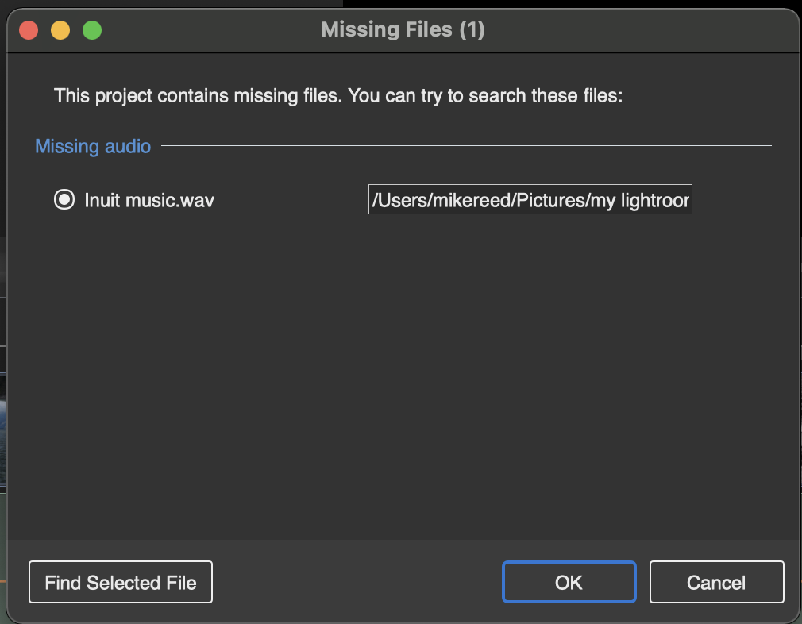Image resolution: width=802 pixels, height=624 pixels.
Task: Place cursor at "lightroor" end of path
Action: (689, 200)
